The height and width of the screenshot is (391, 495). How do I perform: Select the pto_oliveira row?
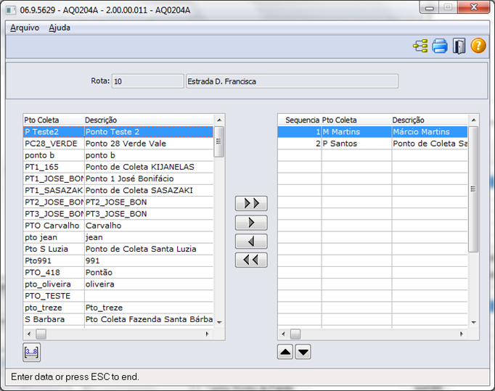click(x=118, y=284)
